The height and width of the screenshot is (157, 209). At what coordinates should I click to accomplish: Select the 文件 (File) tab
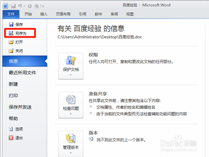tap(11, 14)
